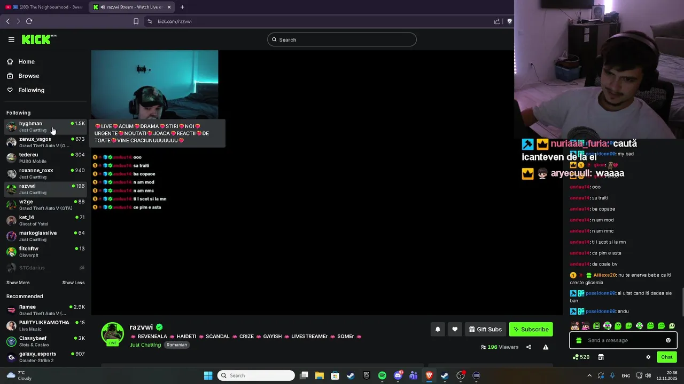Open the emoji picker in chat

pos(668,340)
